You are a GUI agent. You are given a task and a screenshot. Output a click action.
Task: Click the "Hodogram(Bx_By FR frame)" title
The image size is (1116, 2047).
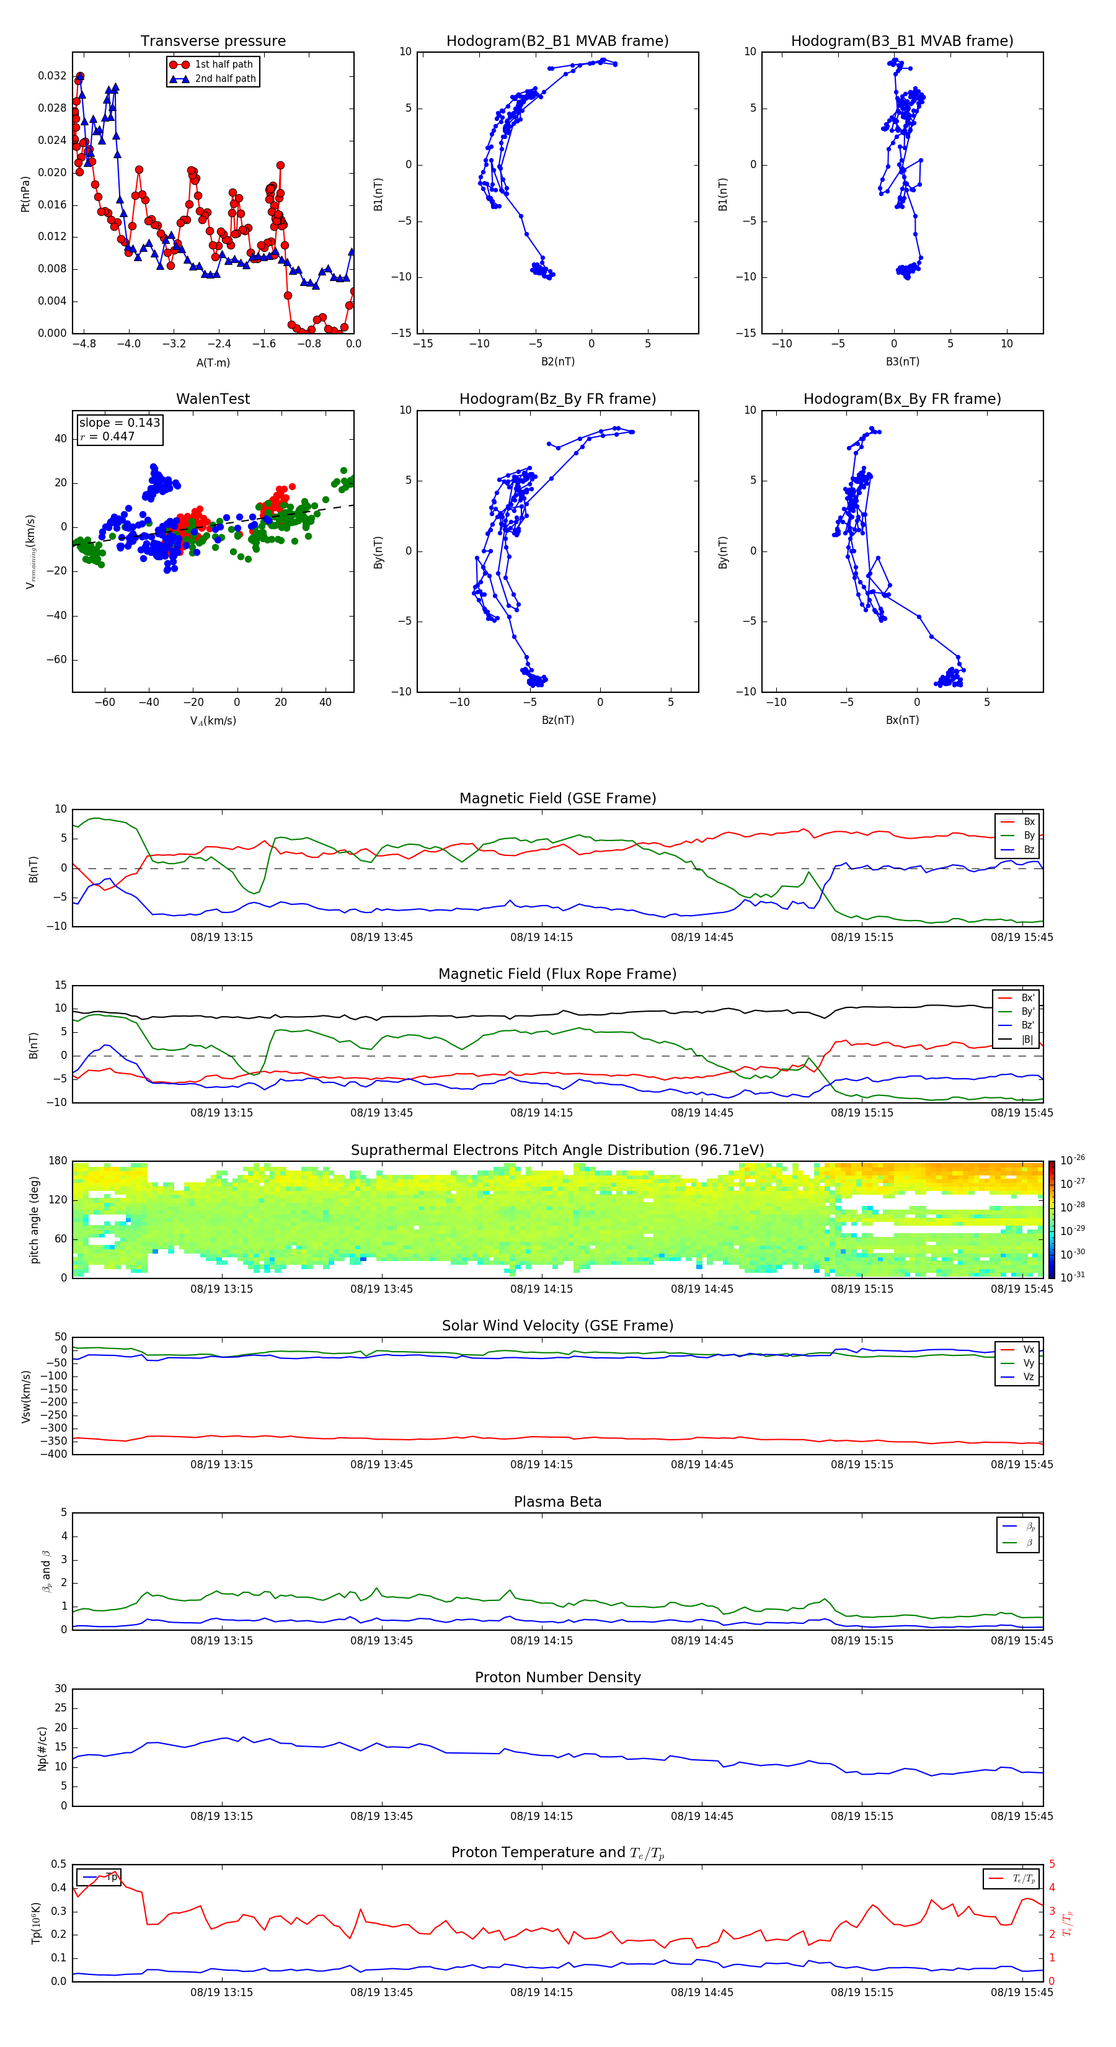tap(902, 399)
